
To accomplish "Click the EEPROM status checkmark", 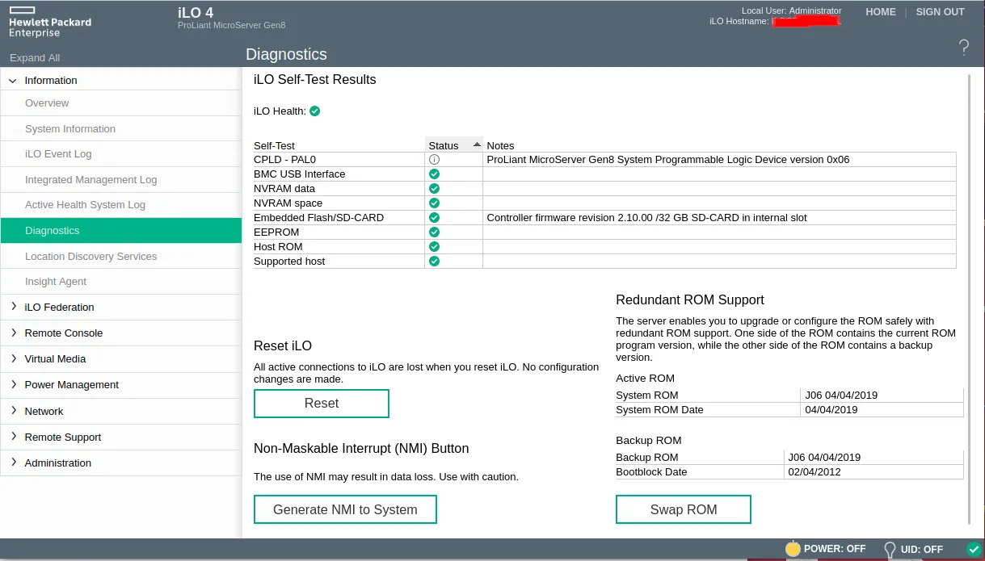I will click(x=434, y=232).
